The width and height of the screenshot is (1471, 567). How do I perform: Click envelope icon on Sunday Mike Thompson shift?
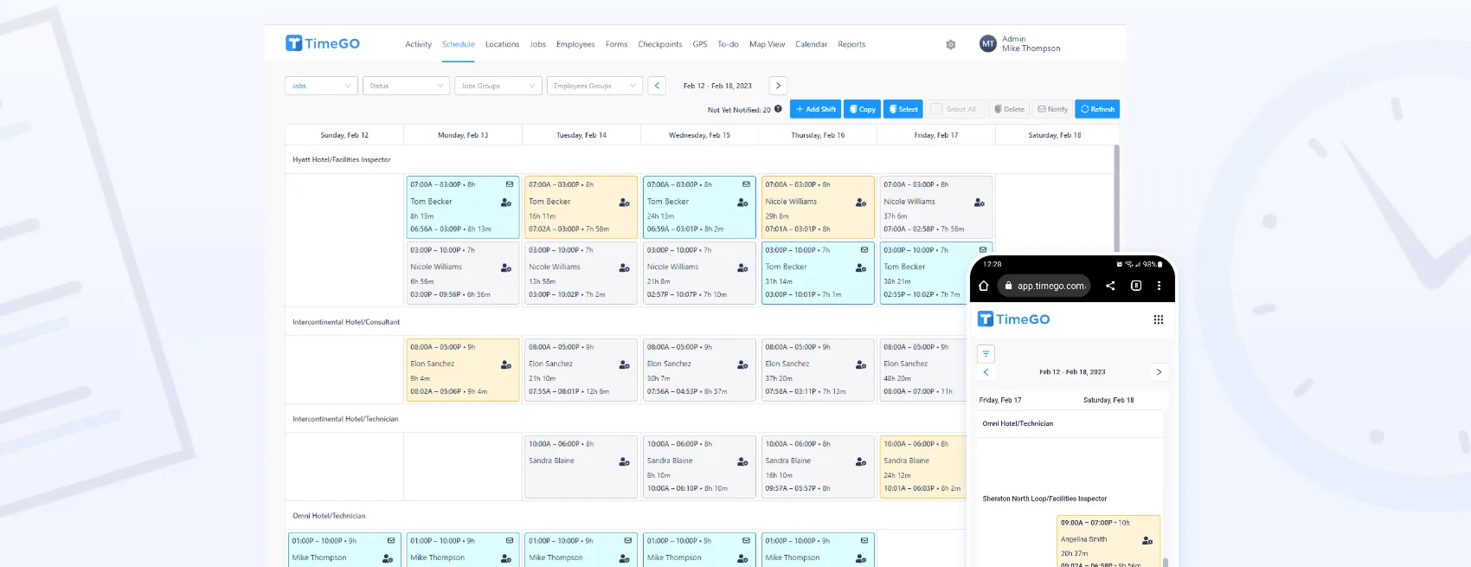tap(391, 541)
